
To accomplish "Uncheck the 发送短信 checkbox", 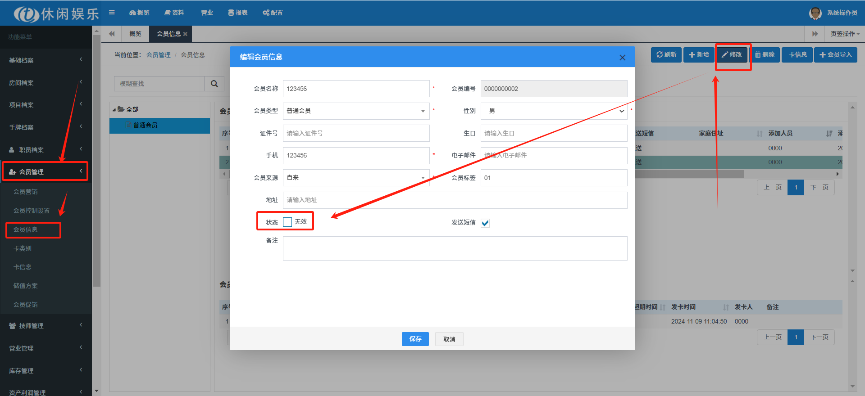I will [485, 223].
